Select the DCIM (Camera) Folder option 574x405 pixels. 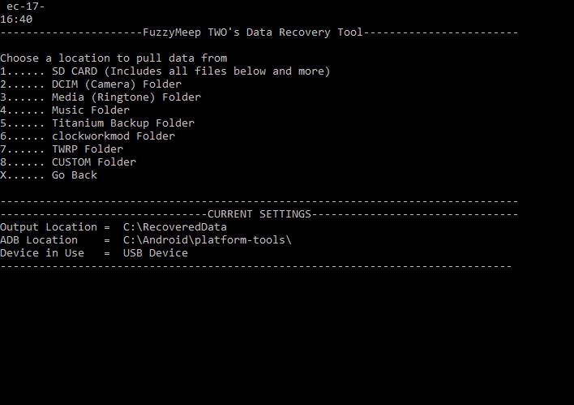pyautogui.click(x=91, y=84)
